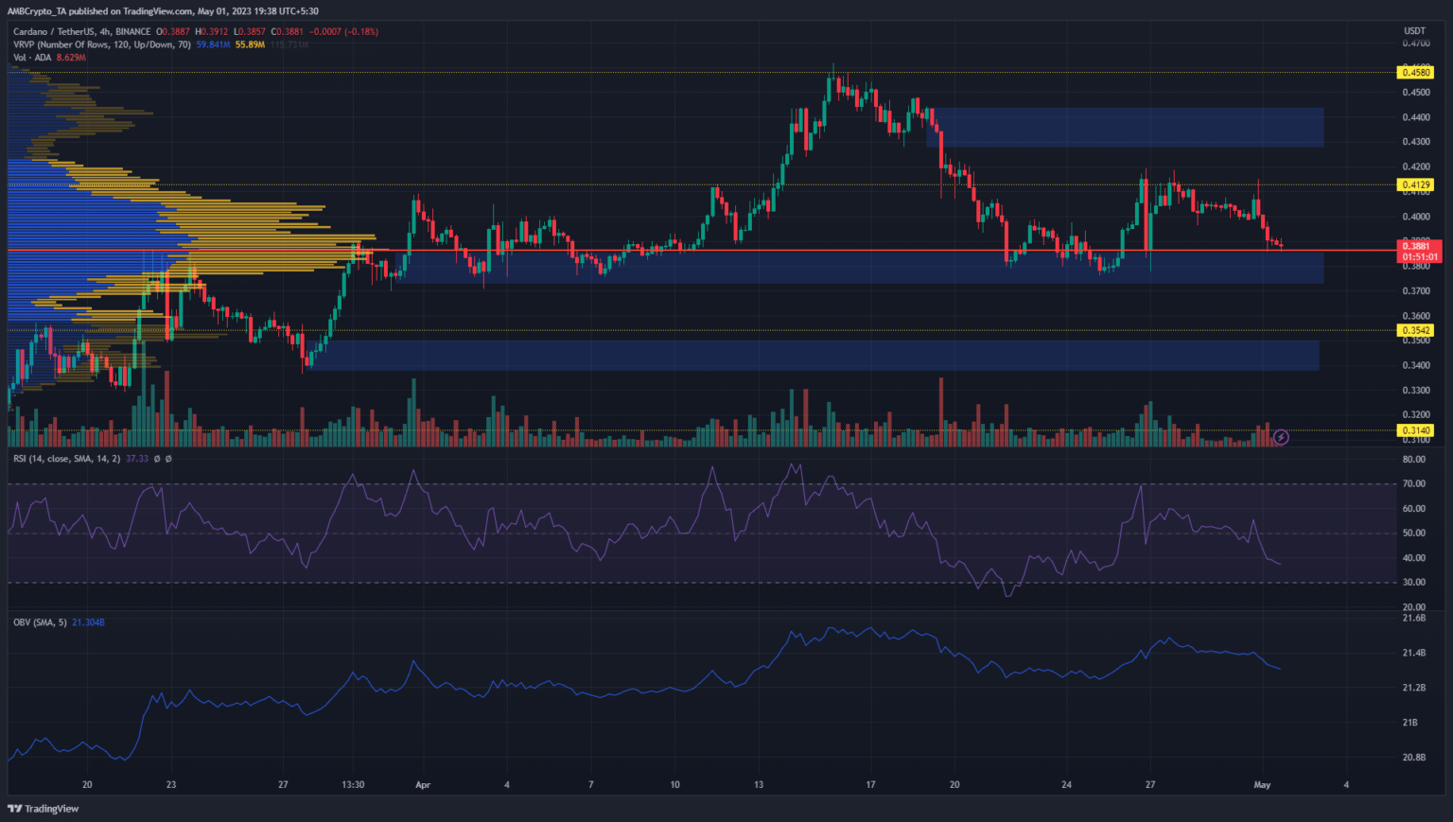Click the 0.3140 yellow price label
Viewport: 1453px width, 822px height.
1415,430
